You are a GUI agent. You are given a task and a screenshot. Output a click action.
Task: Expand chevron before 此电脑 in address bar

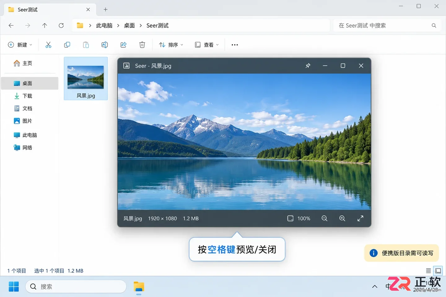point(90,25)
